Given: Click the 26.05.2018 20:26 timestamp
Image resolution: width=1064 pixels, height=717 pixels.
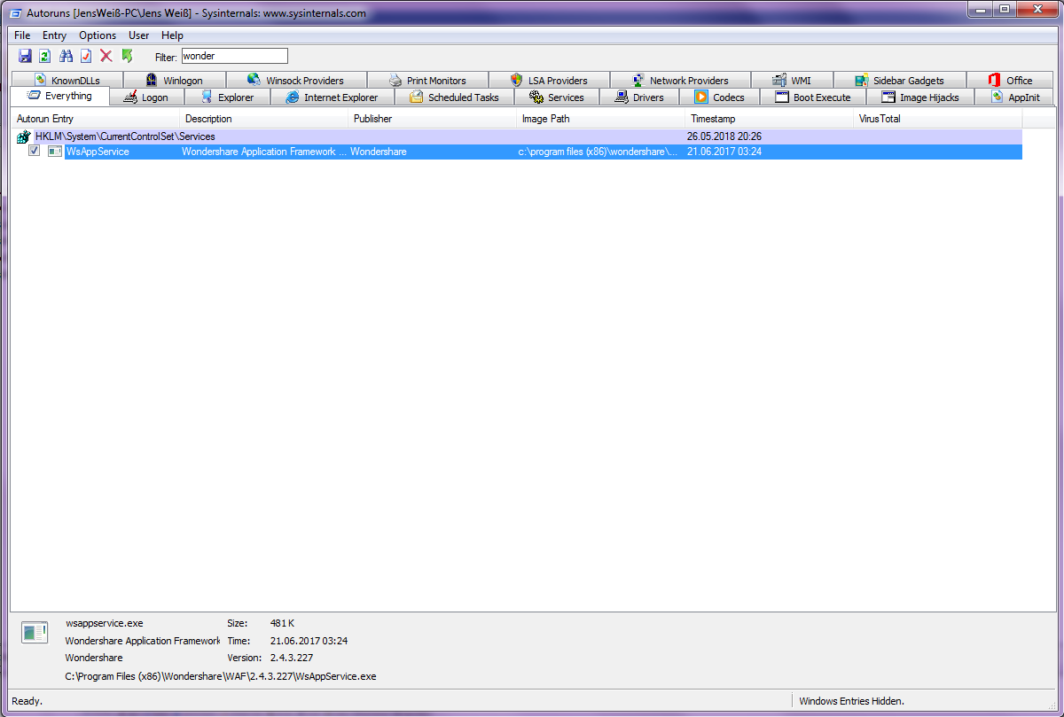Looking at the screenshot, I should coord(724,136).
